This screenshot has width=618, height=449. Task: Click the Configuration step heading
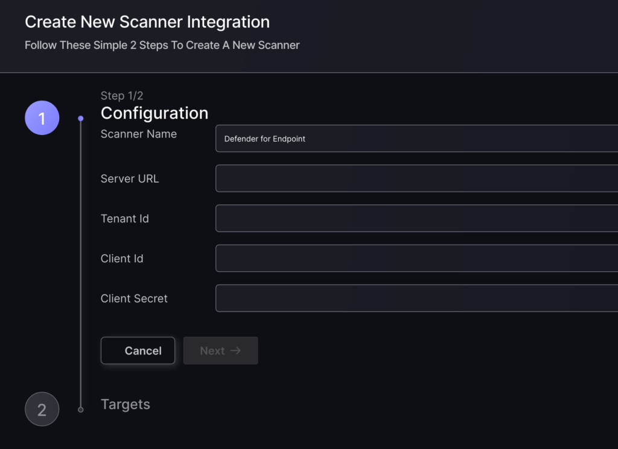154,113
